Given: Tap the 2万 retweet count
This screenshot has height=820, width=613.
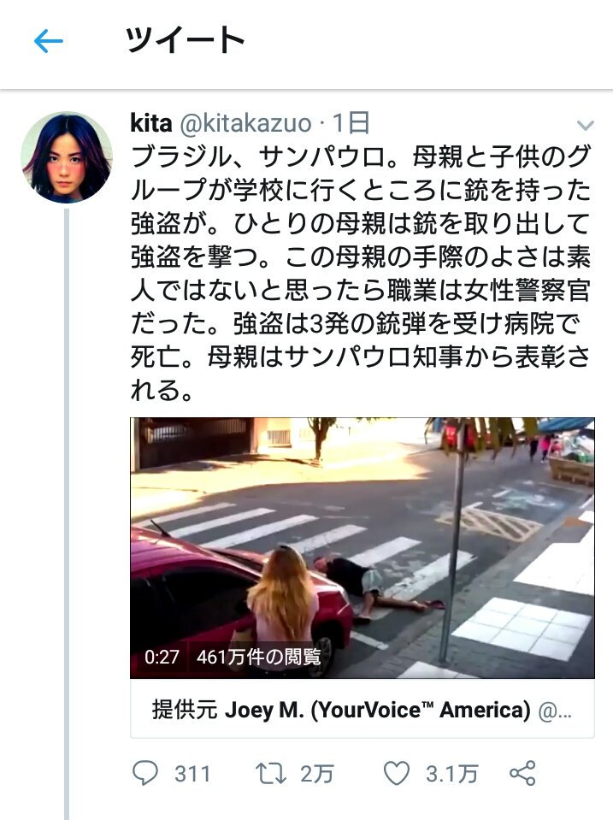Looking at the screenshot, I should pos(317,774).
